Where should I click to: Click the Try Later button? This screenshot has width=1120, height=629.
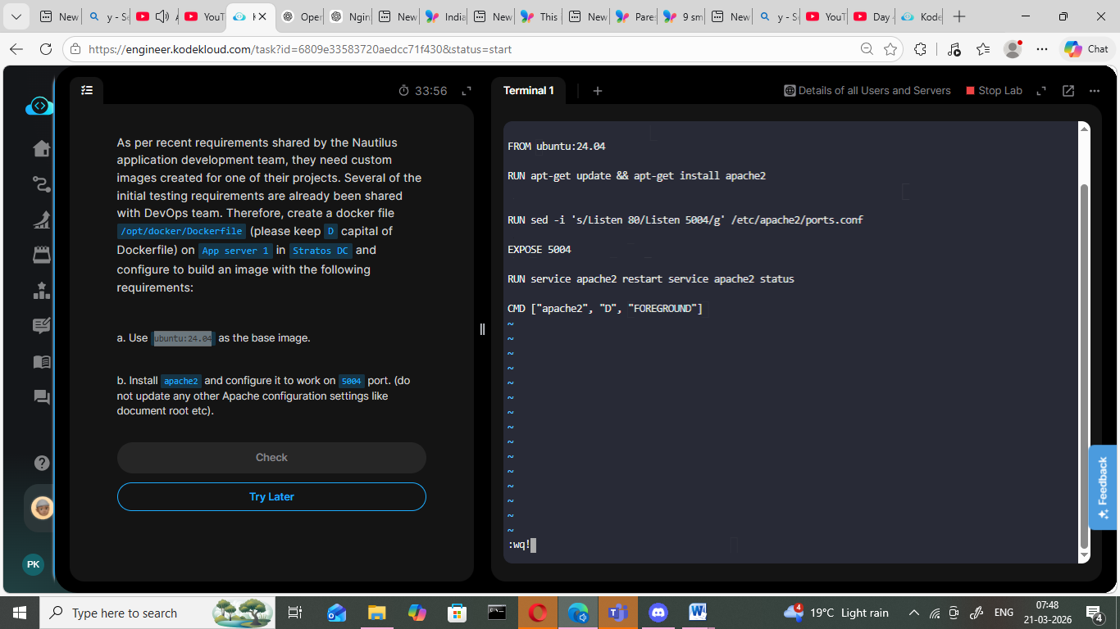(x=271, y=497)
